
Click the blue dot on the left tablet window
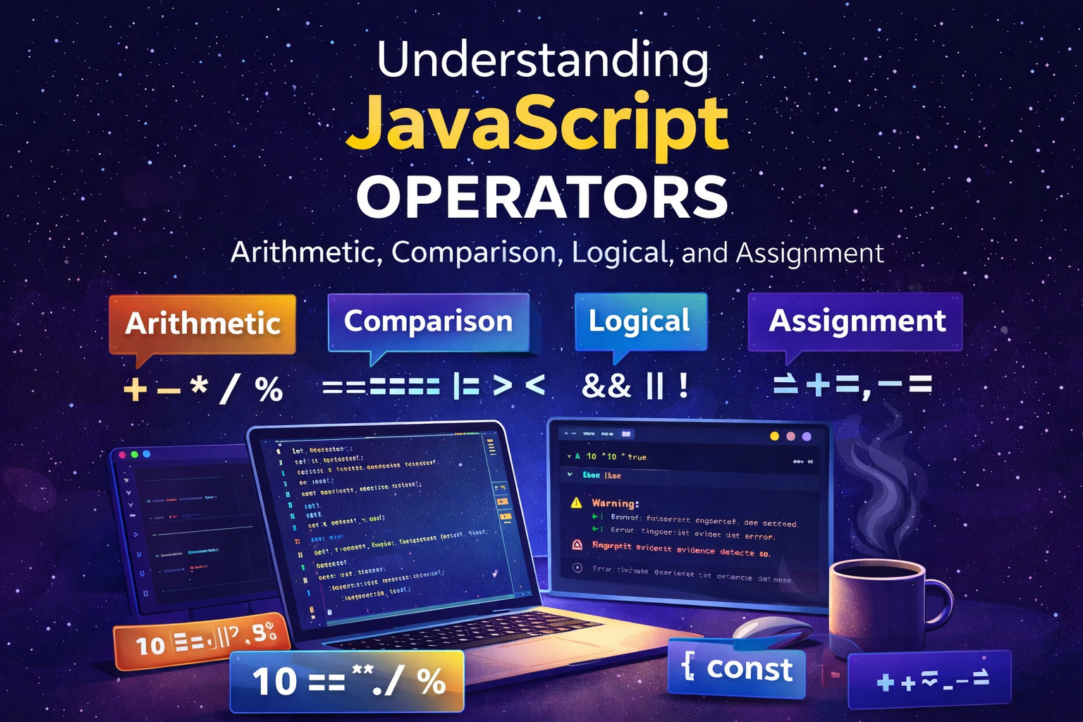(x=146, y=454)
